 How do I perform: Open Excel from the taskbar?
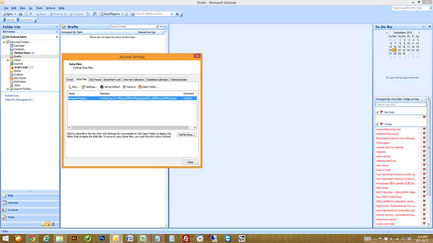143,238
